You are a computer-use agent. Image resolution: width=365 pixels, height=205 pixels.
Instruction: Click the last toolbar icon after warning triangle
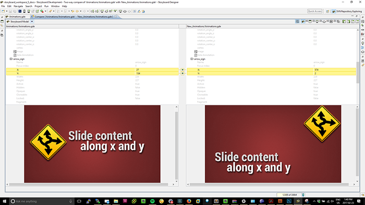pyautogui.click(x=143, y=11)
